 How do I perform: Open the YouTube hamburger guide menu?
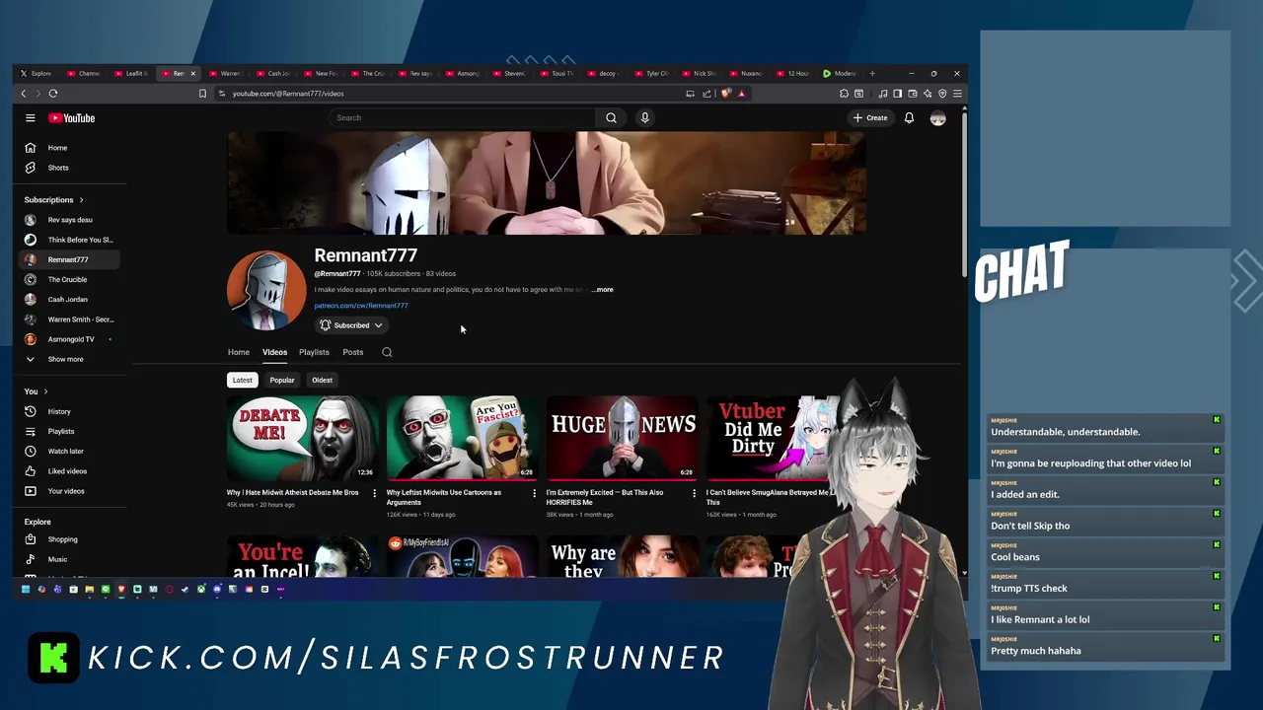(31, 117)
